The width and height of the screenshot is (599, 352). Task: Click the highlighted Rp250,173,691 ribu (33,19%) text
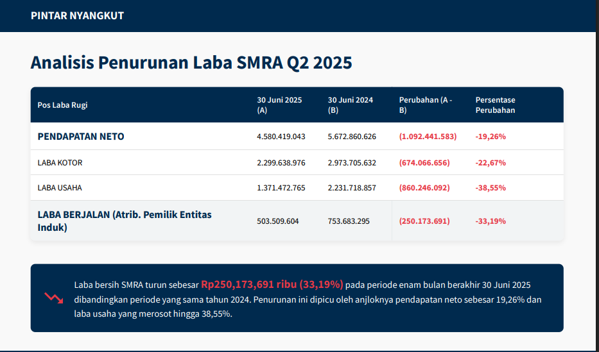tap(272, 285)
